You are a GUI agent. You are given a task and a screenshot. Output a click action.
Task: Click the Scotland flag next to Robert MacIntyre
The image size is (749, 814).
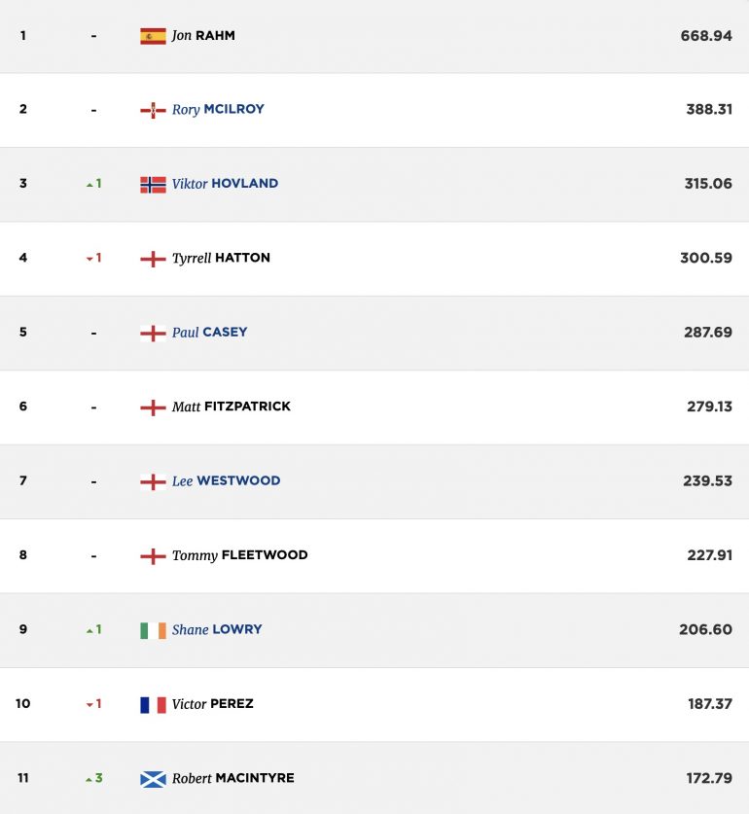click(154, 779)
